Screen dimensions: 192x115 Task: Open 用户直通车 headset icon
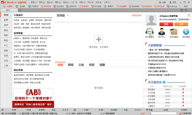[149, 32]
